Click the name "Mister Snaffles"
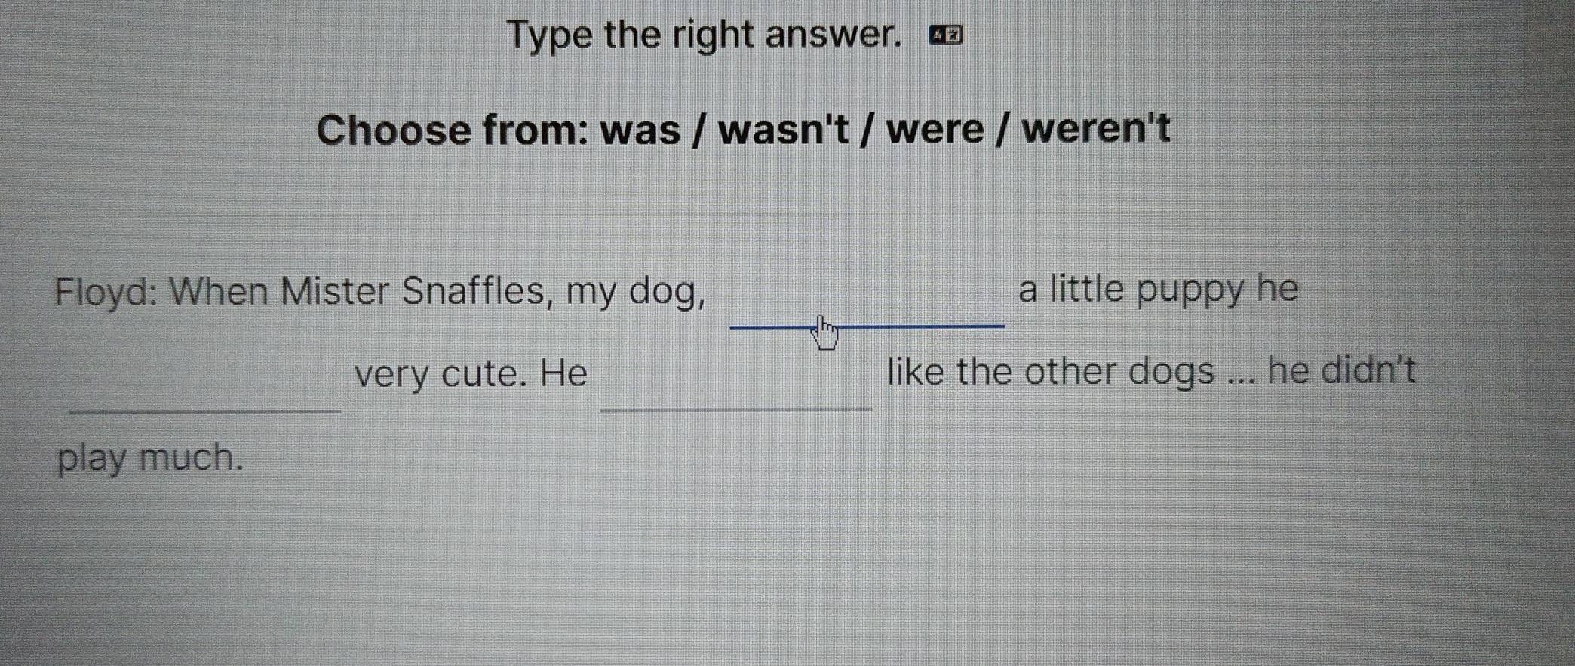1575x666 pixels. click(413, 292)
